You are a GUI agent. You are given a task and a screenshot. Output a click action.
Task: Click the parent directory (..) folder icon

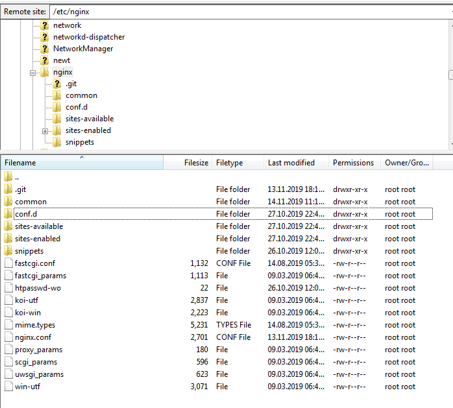click(8, 177)
